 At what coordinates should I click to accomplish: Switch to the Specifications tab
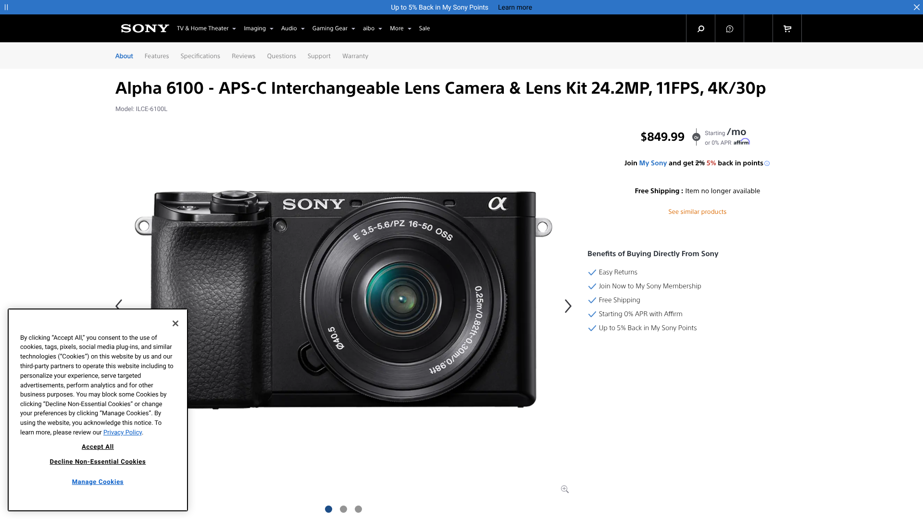(200, 56)
